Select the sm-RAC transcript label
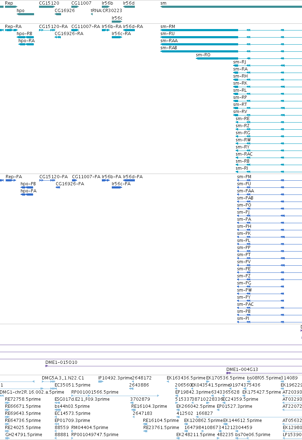Image resolution: width=302 pixels, height=440 pixels. 244,154
